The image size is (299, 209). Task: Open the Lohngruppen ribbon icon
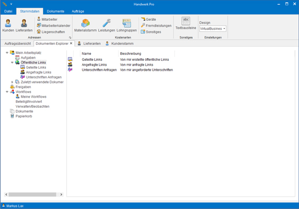127,25
